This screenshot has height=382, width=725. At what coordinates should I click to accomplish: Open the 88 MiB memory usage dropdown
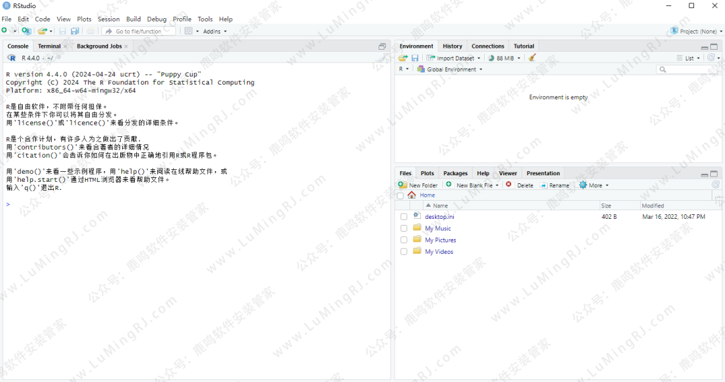pyautogui.click(x=504, y=58)
